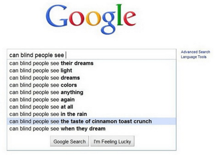Click the red letter e in logo
This screenshot has width=215, height=155.
point(130,19)
